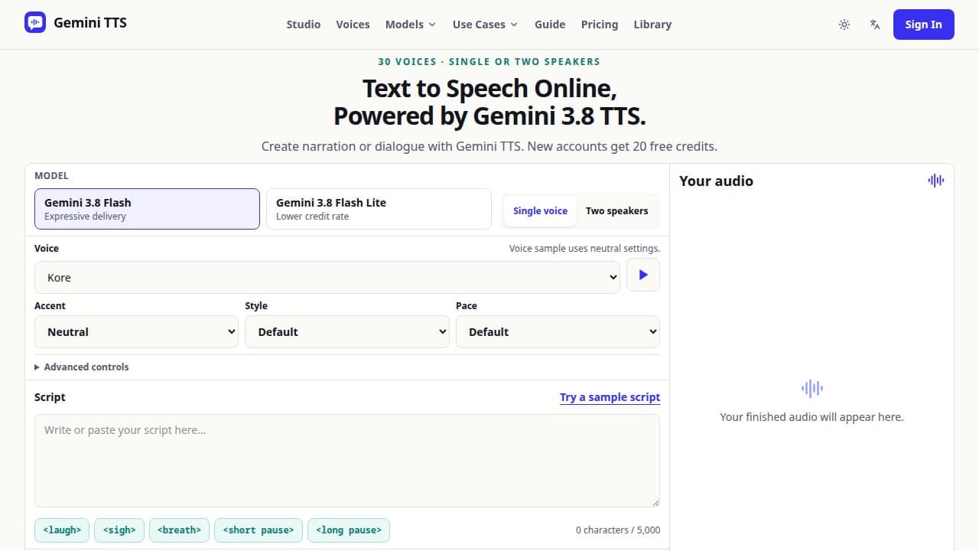Screen dimensions: 979x551
Task: Go to the Studio page
Action: [x=304, y=24]
